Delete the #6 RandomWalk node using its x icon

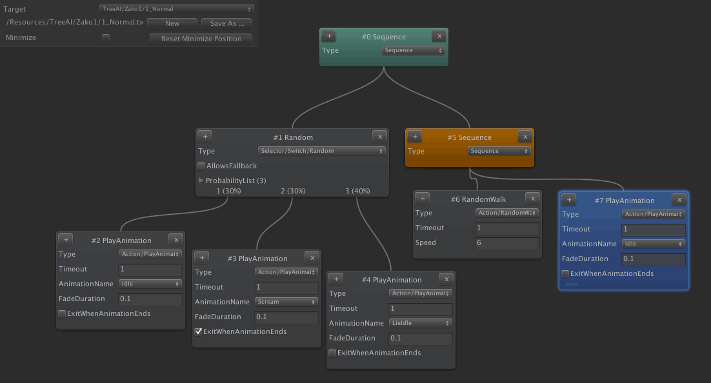coord(532,198)
